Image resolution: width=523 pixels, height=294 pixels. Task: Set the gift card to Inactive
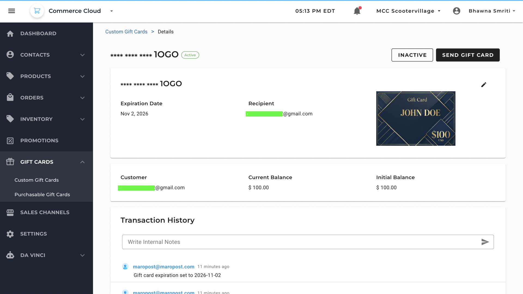(x=412, y=55)
